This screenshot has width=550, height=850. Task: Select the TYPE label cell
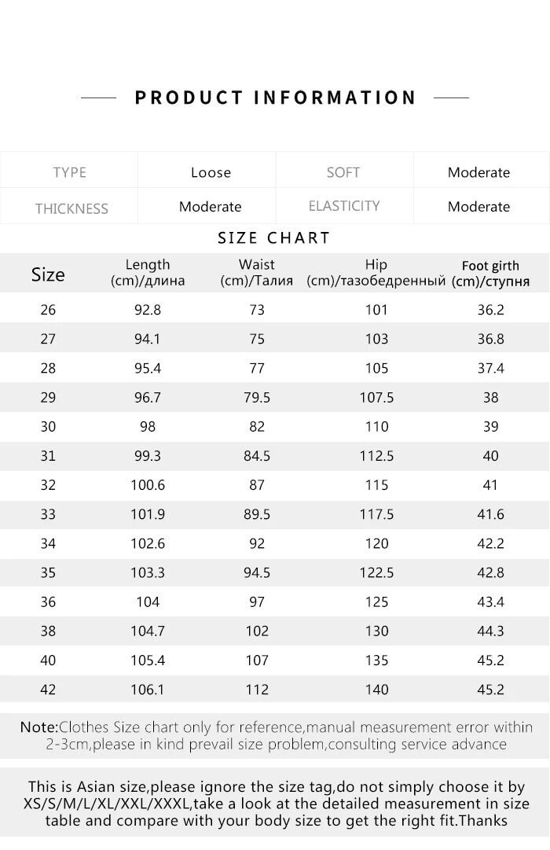69,172
